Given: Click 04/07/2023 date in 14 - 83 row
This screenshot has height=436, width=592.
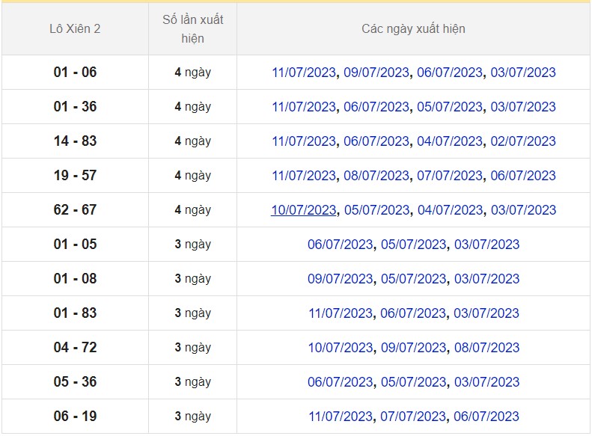Looking at the screenshot, I should pos(450,141).
